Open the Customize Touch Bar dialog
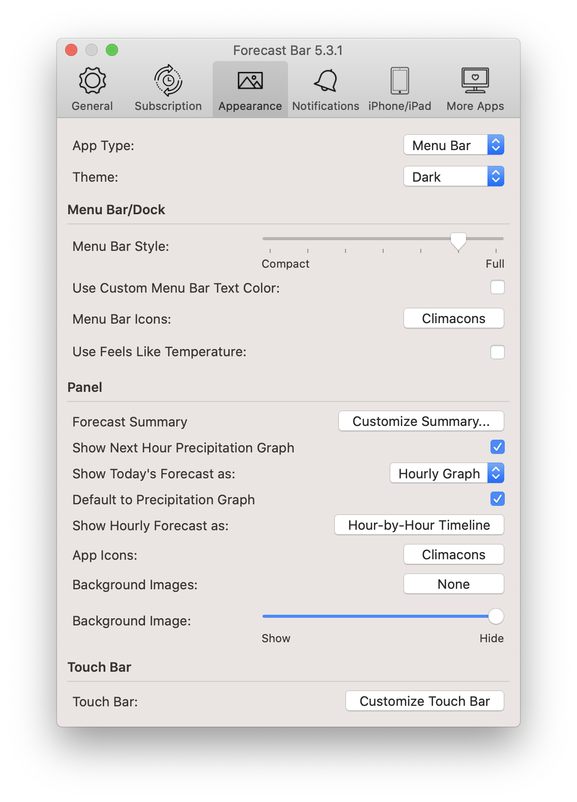Image resolution: width=577 pixels, height=802 pixels. tap(424, 701)
